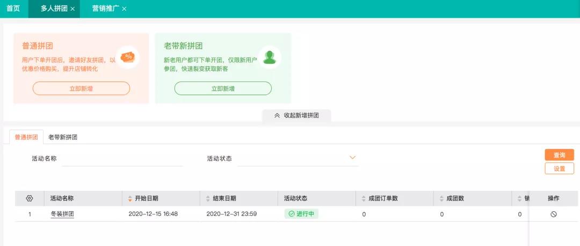The width and height of the screenshot is (580, 246).
Task: Collapse panel via 收起新增拼团
Action: [296, 116]
